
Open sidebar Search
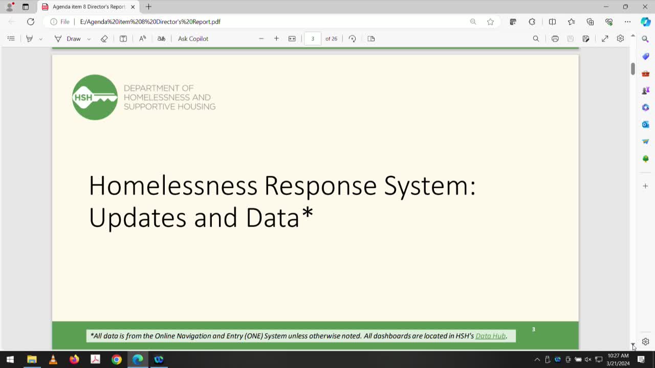(x=645, y=39)
